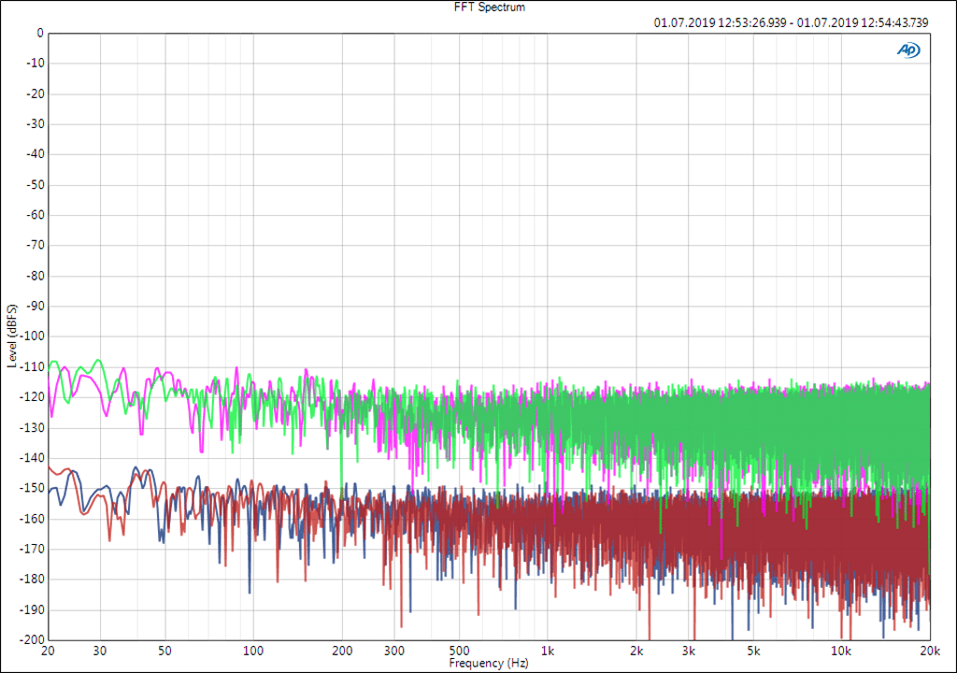The width and height of the screenshot is (957, 673).
Task: Click the 2k frequency axis label
Action: point(636,652)
